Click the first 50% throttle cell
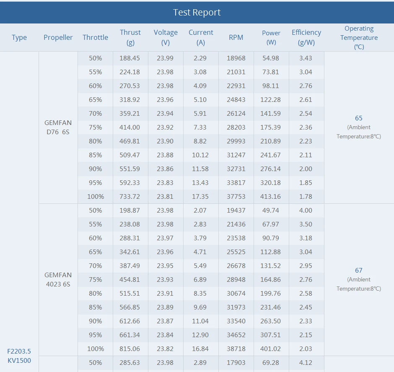Viewport: 394px width, 372px height. pyautogui.click(x=95, y=58)
